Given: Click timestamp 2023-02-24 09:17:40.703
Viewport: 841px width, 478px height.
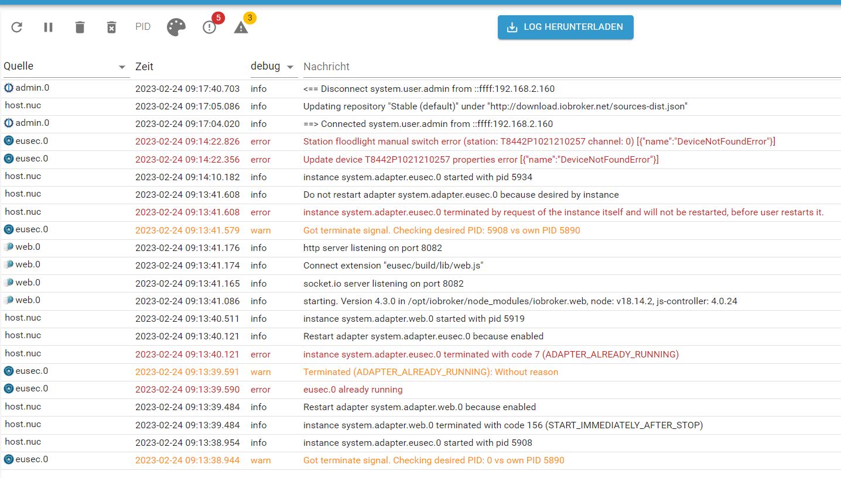Looking at the screenshot, I should click(x=187, y=89).
